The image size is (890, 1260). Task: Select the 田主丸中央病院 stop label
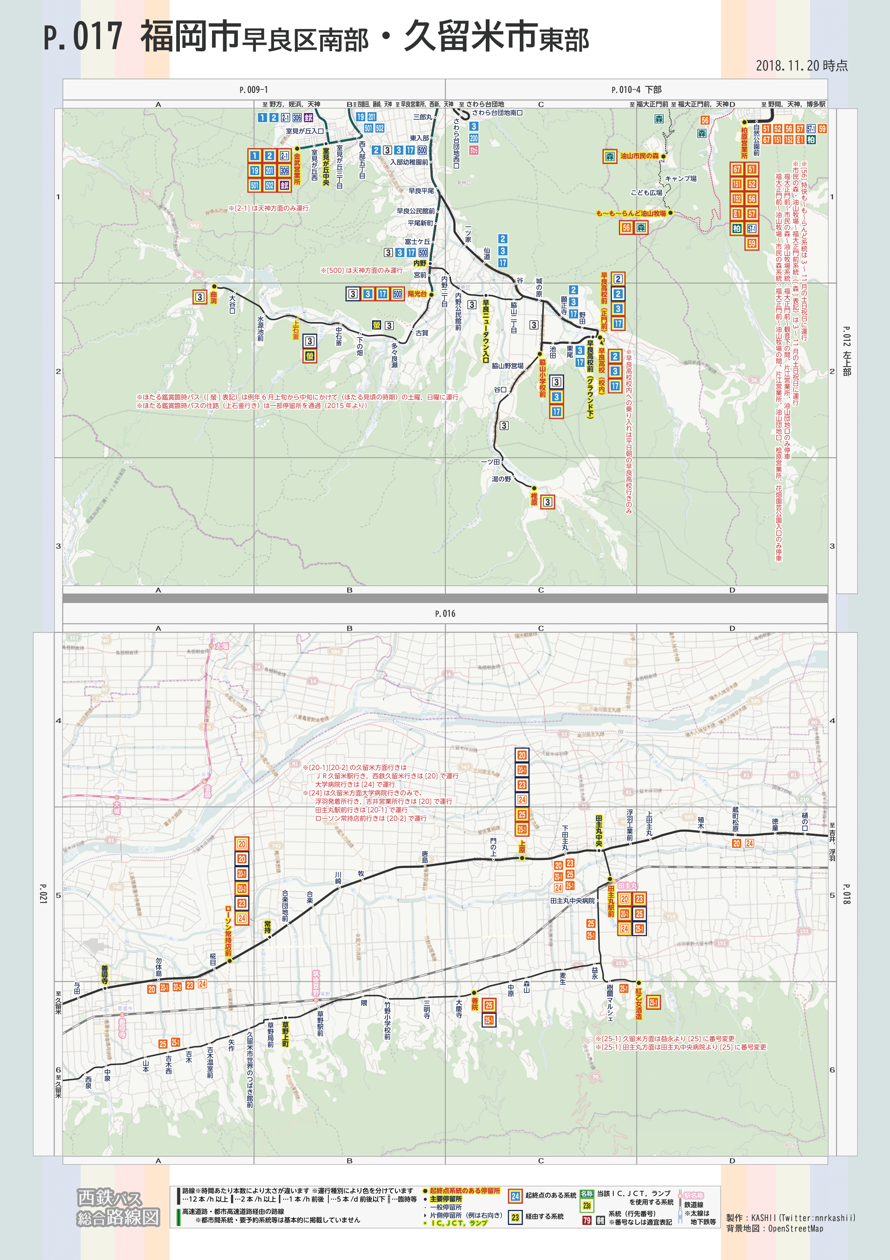click(x=572, y=900)
